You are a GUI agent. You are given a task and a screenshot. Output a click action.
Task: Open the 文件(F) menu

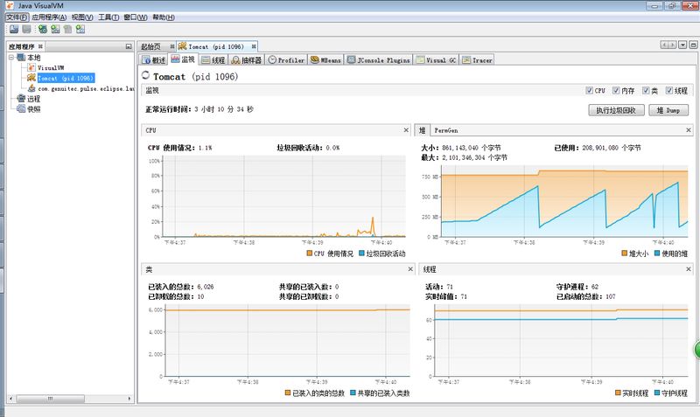17,17
